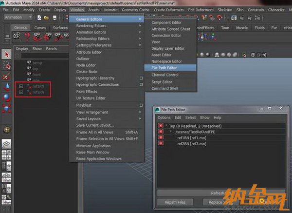
Task: Click the New Scene icon in status line
Action: [39, 18]
